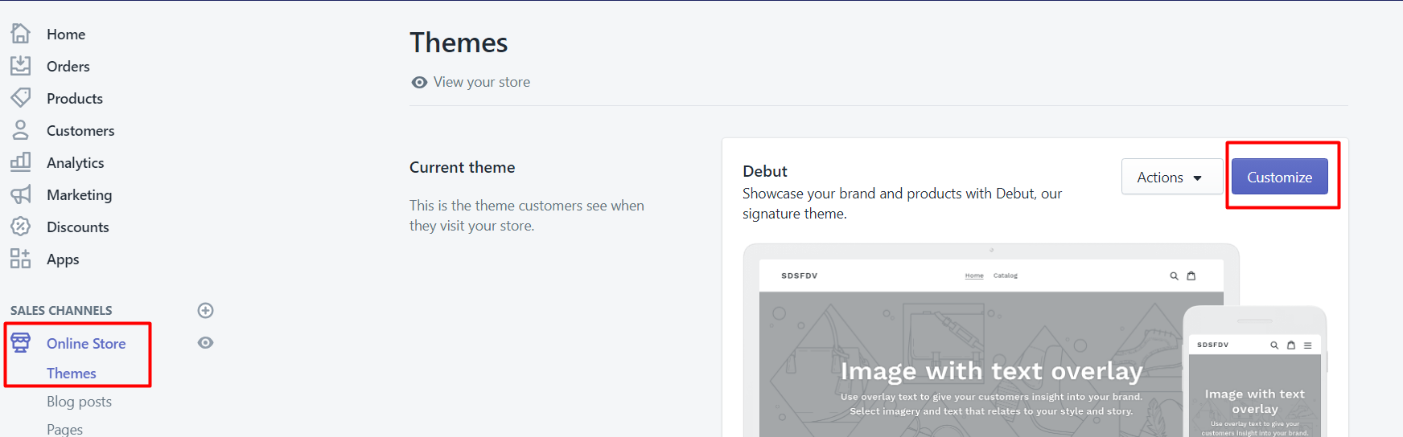This screenshot has width=1403, height=437.
Task: Click the Apps grid icon
Action: tap(20, 259)
